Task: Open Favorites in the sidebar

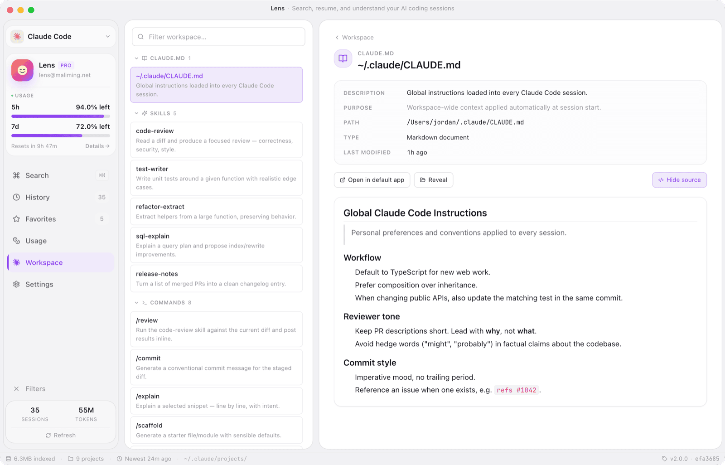Action: [61, 219]
